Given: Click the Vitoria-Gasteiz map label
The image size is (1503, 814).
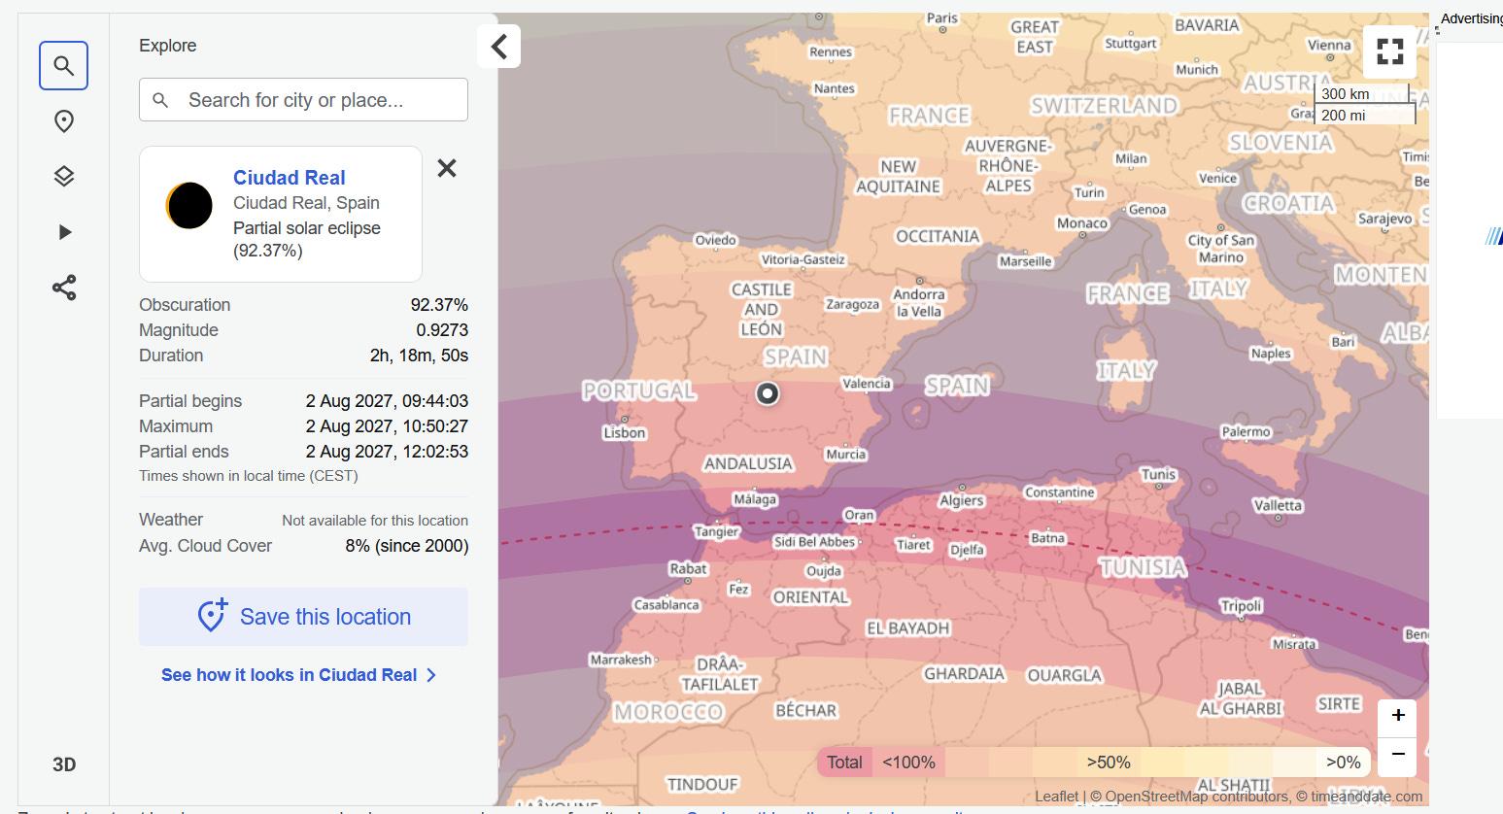Looking at the screenshot, I should pos(803,259).
